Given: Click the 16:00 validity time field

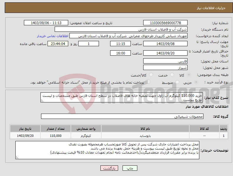Looking at the screenshot, I should coord(120,53).
